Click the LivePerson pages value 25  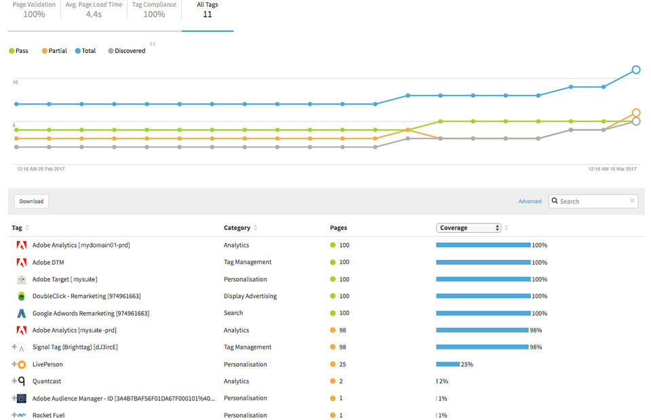342,364
